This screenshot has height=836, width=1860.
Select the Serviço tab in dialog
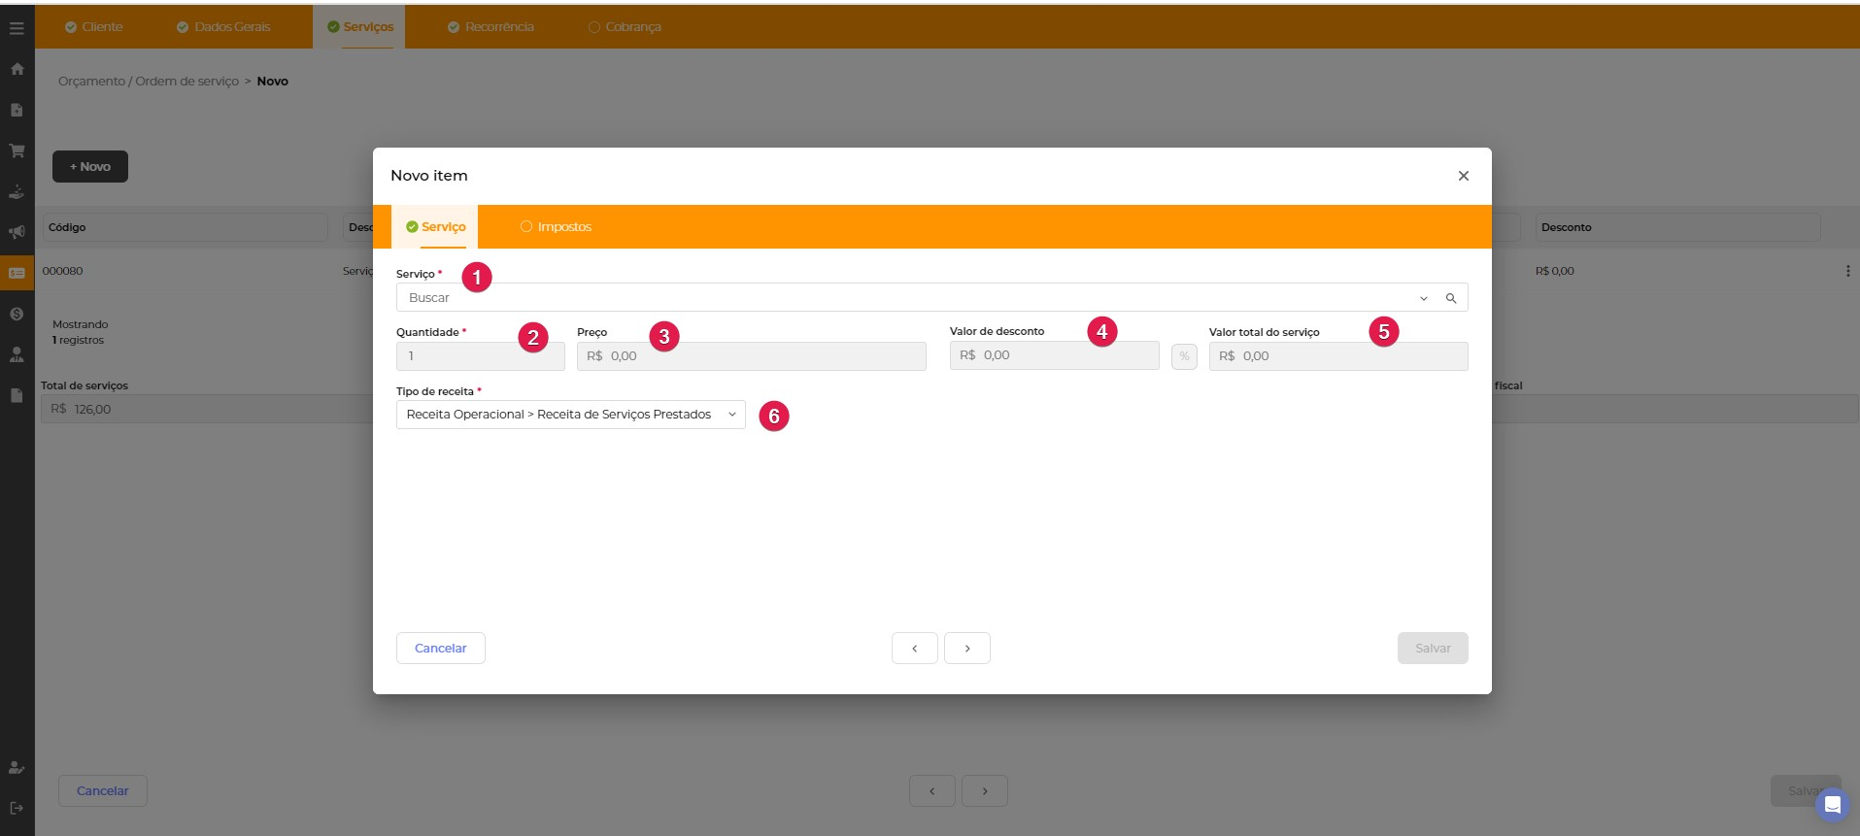coord(436,227)
